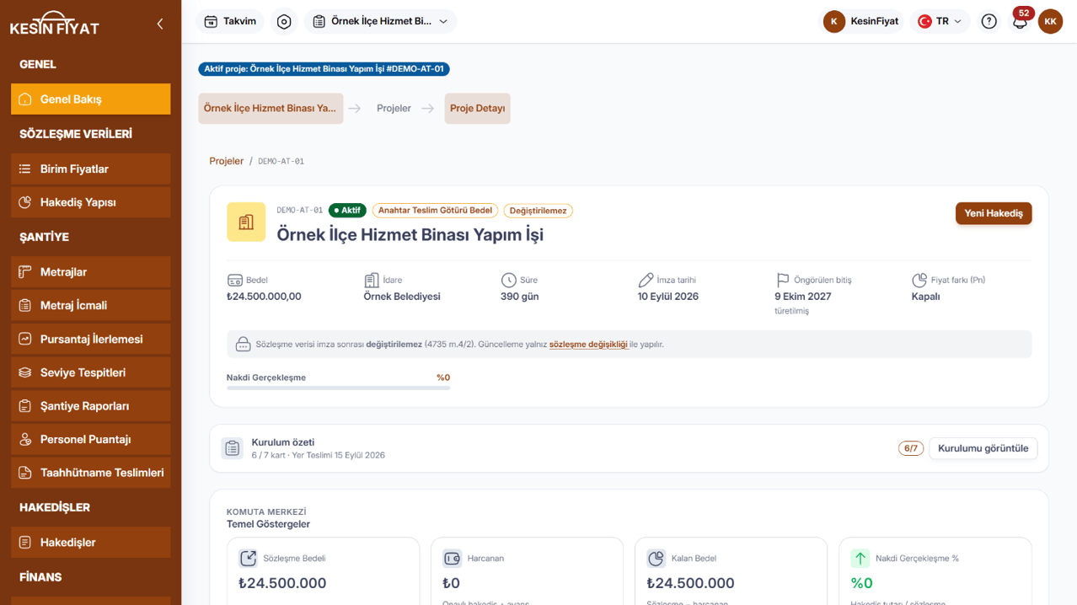Viewport: 1077px width, 605px height.
Task: Open Metraj İcmali
Action: (91, 305)
